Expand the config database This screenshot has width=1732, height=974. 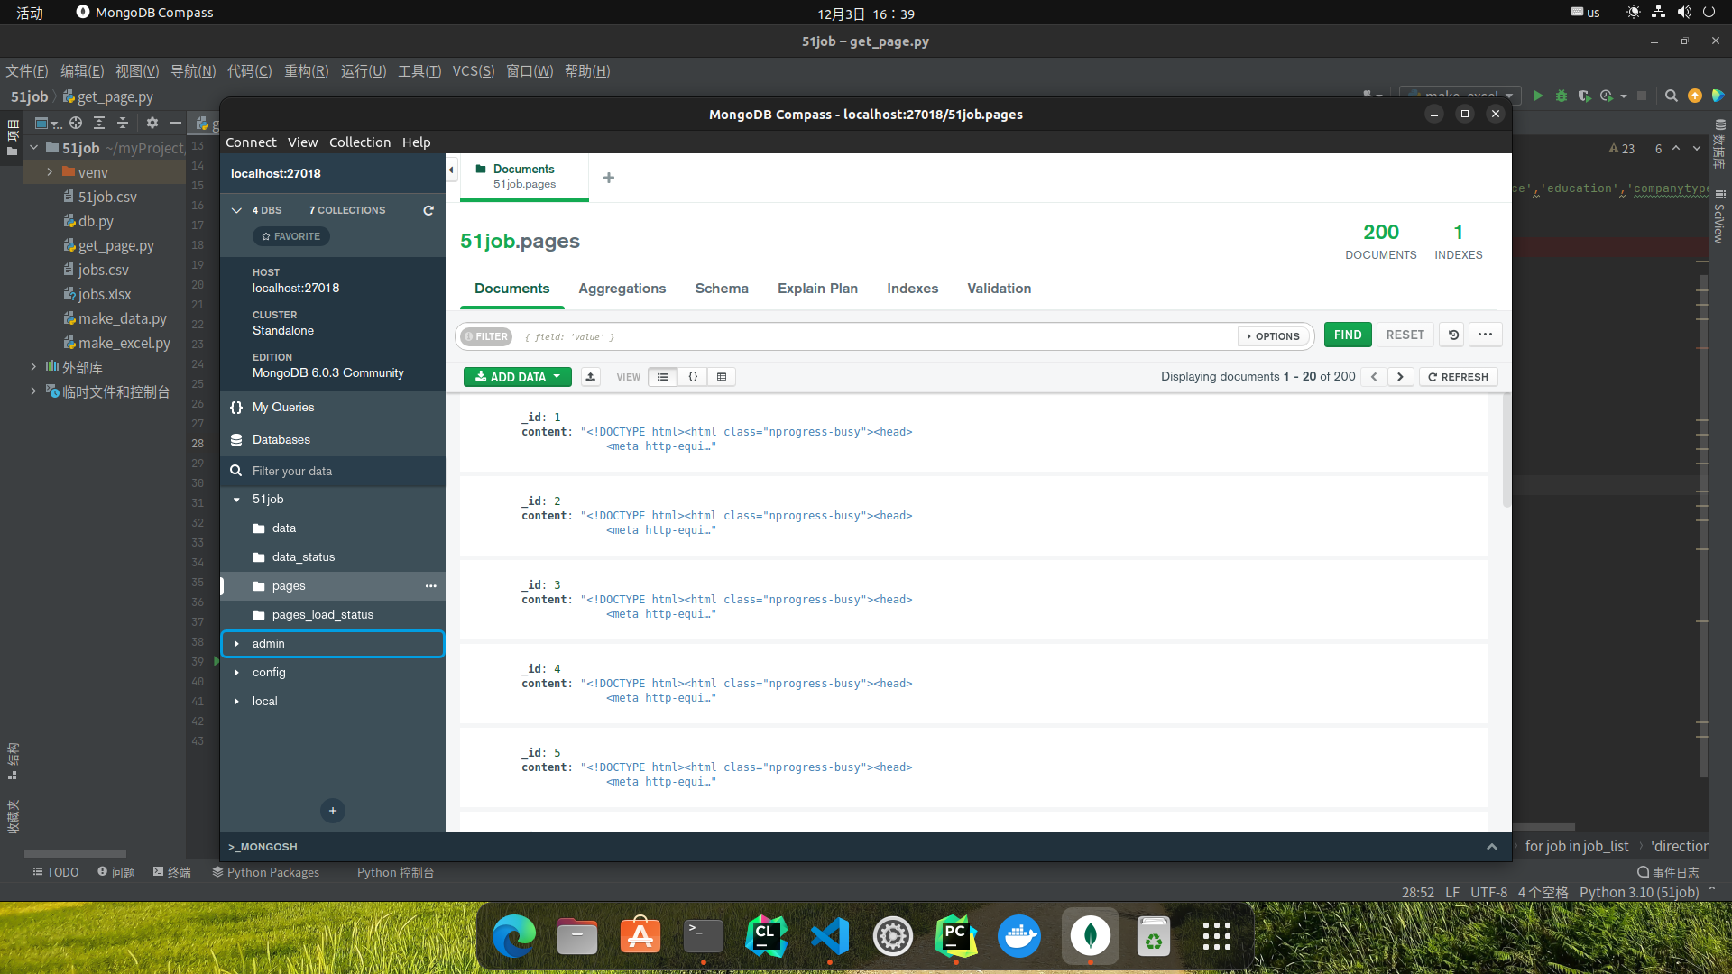point(236,673)
